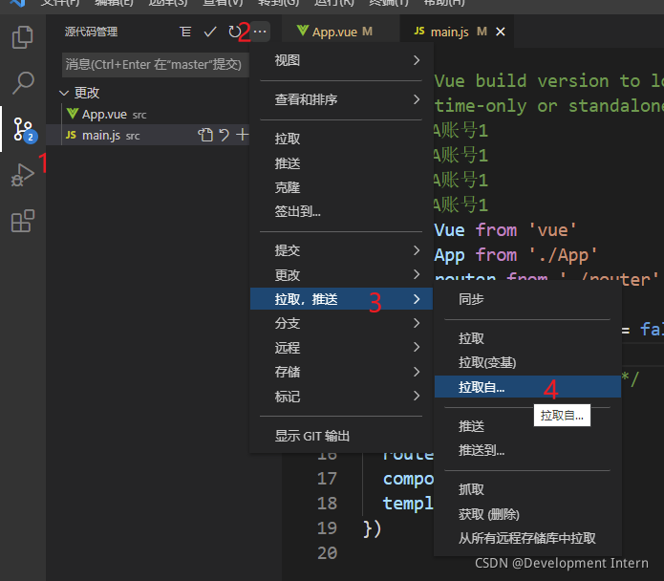Stage changes plus icon on main.js row
This screenshot has width=664, height=581.
(x=243, y=135)
